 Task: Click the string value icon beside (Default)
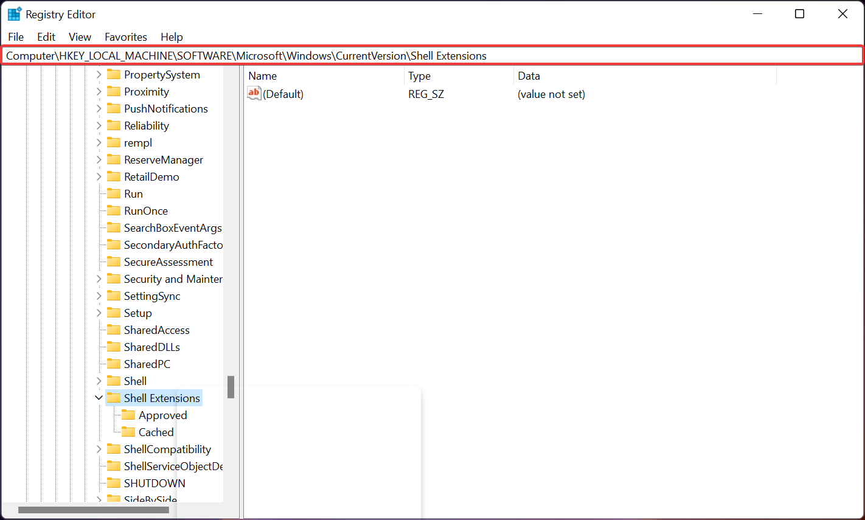coord(254,94)
